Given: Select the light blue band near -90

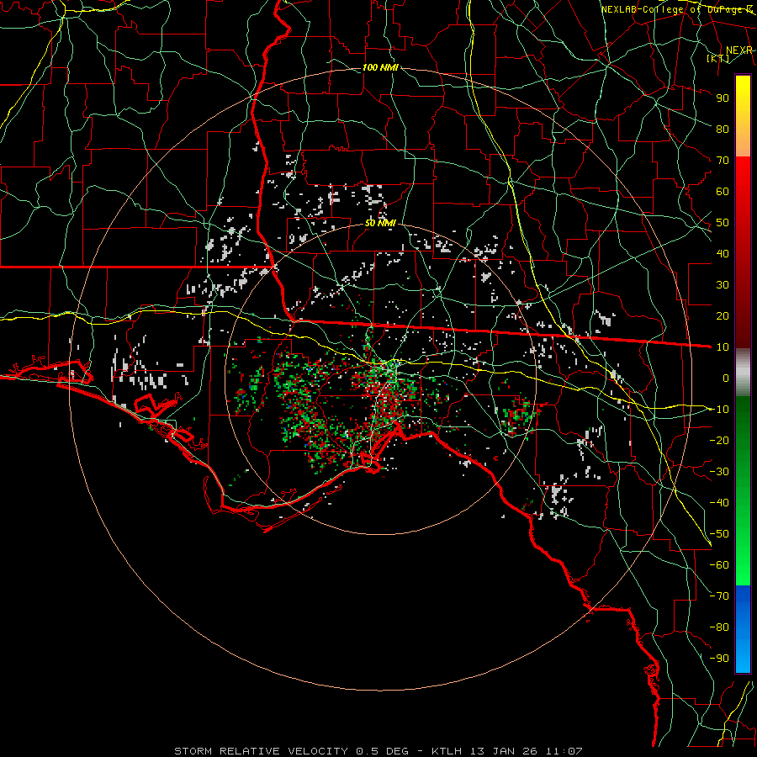Looking at the screenshot, I should coord(743,657).
